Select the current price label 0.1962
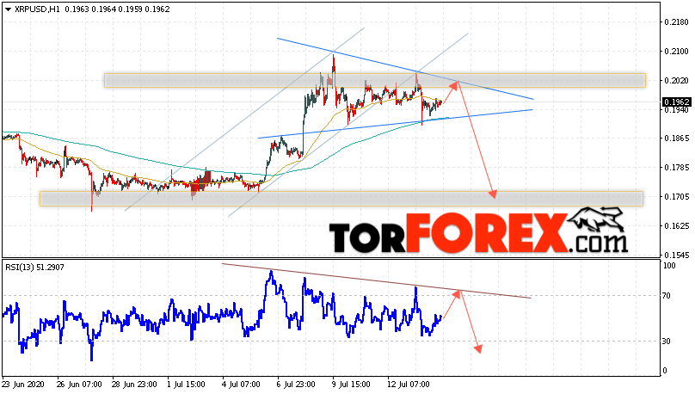Image resolution: width=695 pixels, height=394 pixels. click(x=676, y=102)
